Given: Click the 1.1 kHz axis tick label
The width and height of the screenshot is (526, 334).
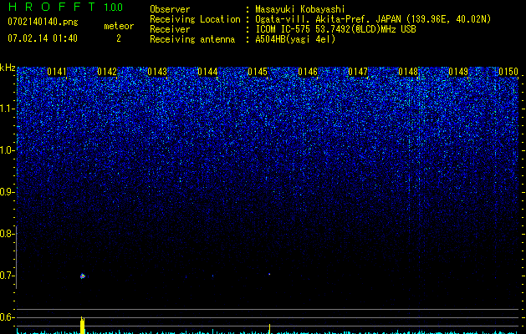Looking at the screenshot, I should click(x=6, y=109).
